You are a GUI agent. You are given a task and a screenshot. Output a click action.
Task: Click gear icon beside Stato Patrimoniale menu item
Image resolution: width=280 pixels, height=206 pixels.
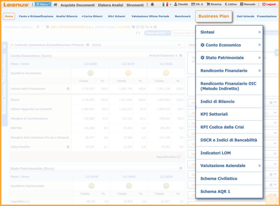coord(202,58)
